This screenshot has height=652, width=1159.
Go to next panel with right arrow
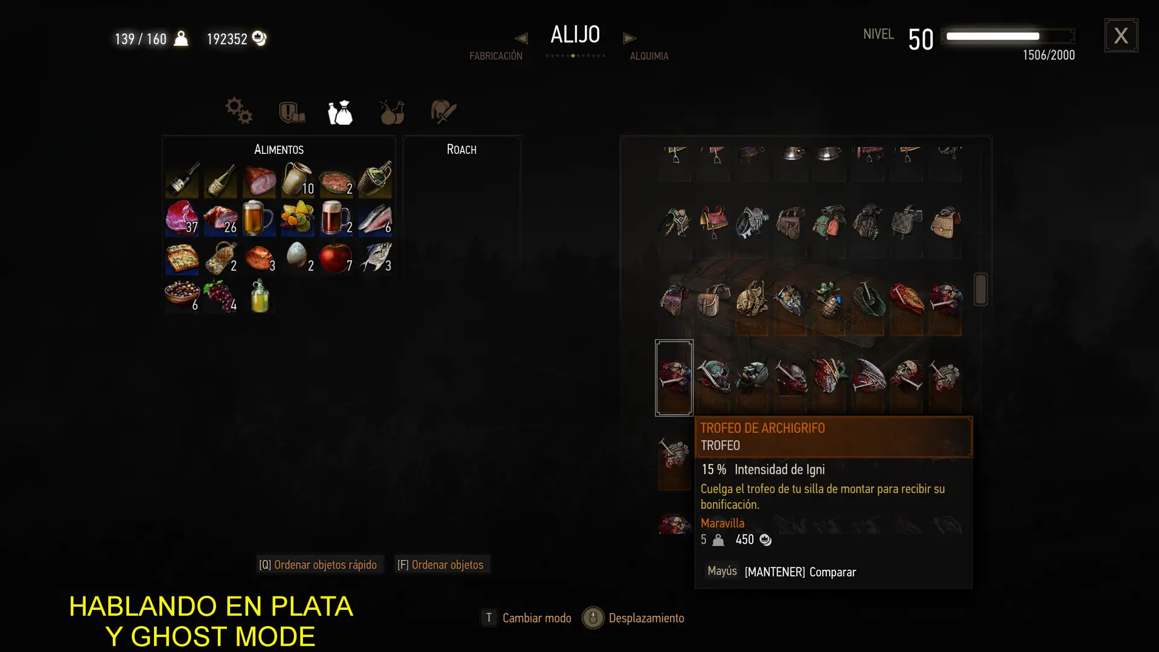coord(630,38)
